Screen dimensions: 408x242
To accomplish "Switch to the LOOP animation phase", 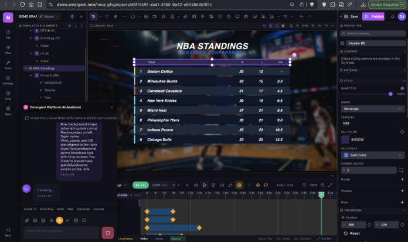I will [159, 185].
